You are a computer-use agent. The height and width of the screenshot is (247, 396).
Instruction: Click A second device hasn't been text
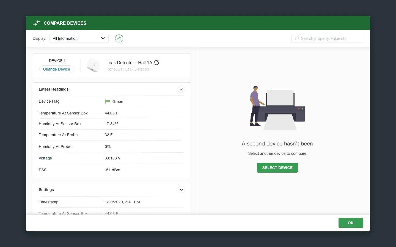pos(277,144)
